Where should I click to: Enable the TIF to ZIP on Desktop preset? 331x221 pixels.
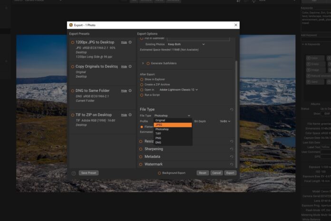(x=73, y=115)
